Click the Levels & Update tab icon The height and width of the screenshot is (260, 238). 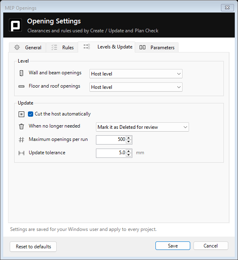coord(87,46)
